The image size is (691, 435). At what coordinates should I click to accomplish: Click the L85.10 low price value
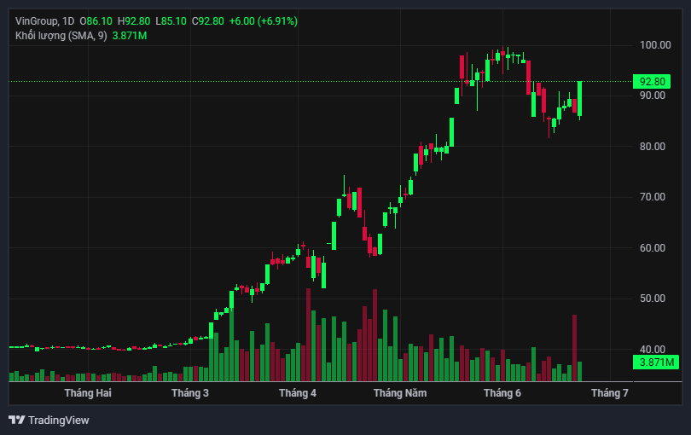point(171,21)
